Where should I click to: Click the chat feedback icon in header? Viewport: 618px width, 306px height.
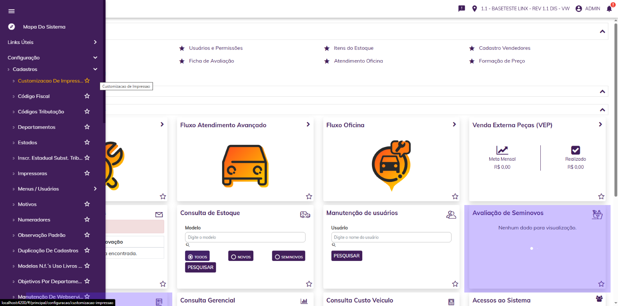click(462, 8)
